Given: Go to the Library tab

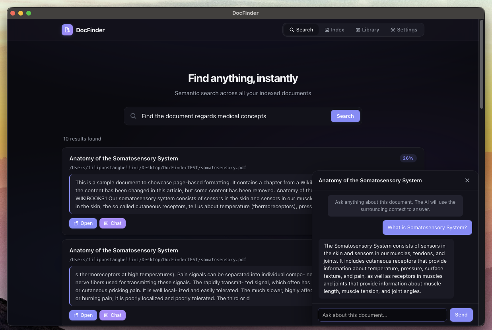Looking at the screenshot, I should click(x=367, y=30).
